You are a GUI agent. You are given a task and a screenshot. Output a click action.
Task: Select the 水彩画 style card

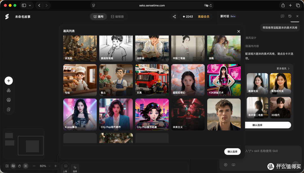coord(152,49)
